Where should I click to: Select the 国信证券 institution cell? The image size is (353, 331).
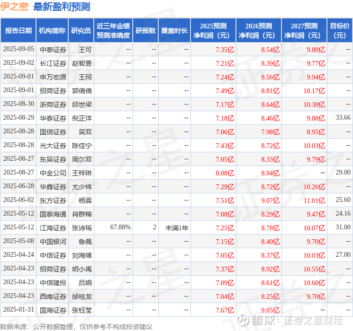click(x=53, y=132)
